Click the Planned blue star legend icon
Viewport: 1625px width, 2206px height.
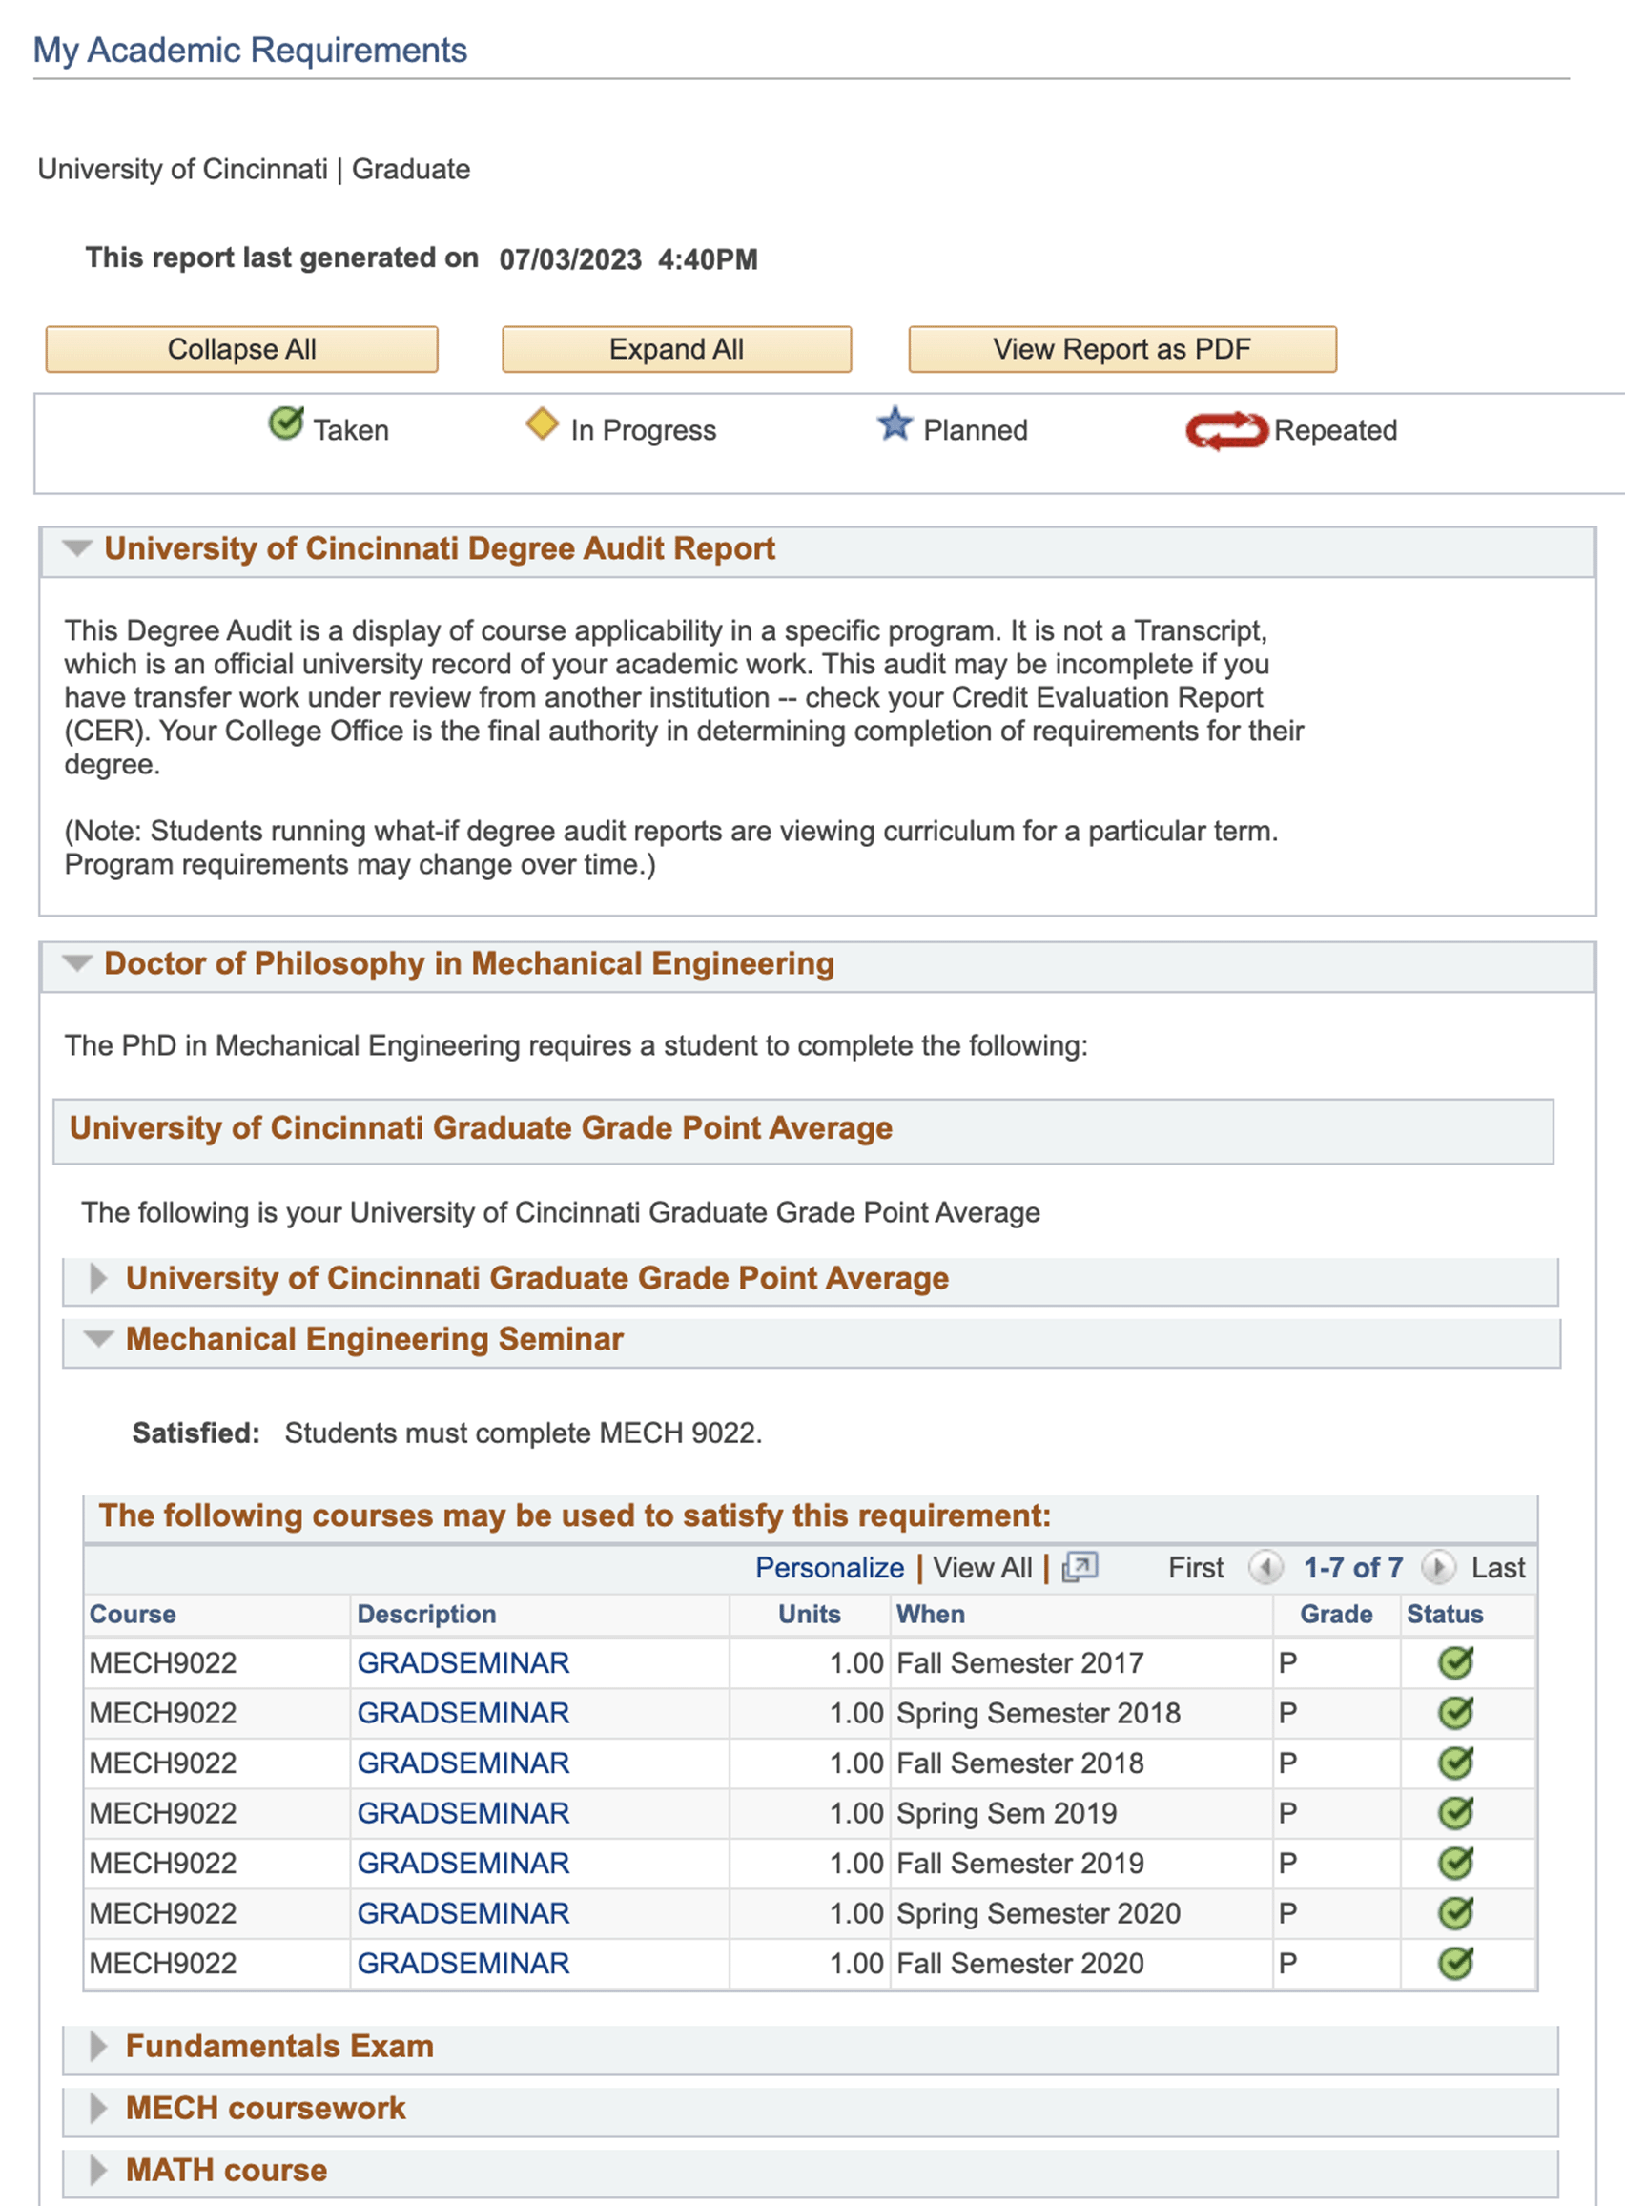895,424
